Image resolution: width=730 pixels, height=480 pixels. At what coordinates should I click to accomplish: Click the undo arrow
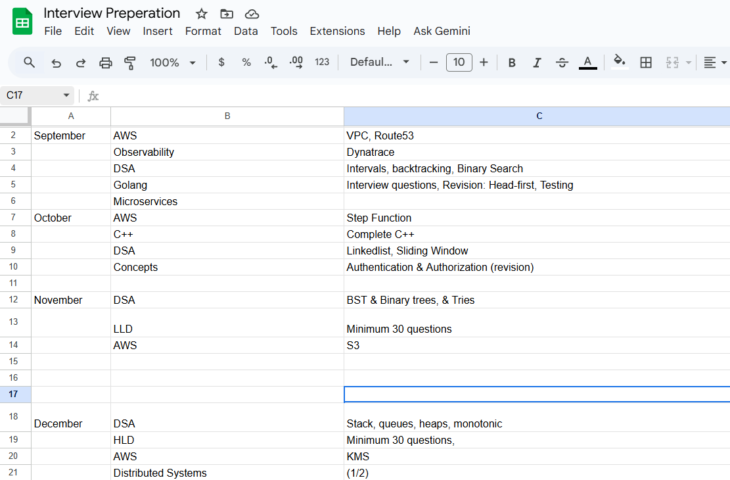pyautogui.click(x=57, y=62)
